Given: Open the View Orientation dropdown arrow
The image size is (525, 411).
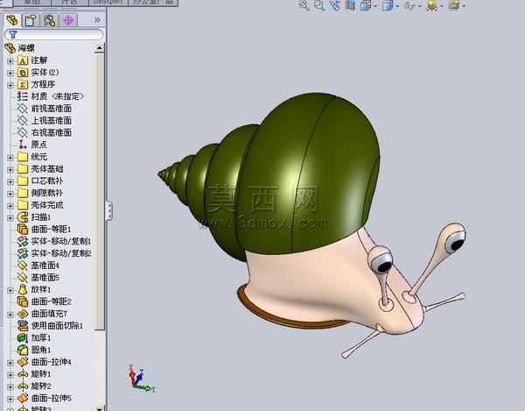Looking at the screenshot, I should (x=375, y=6).
